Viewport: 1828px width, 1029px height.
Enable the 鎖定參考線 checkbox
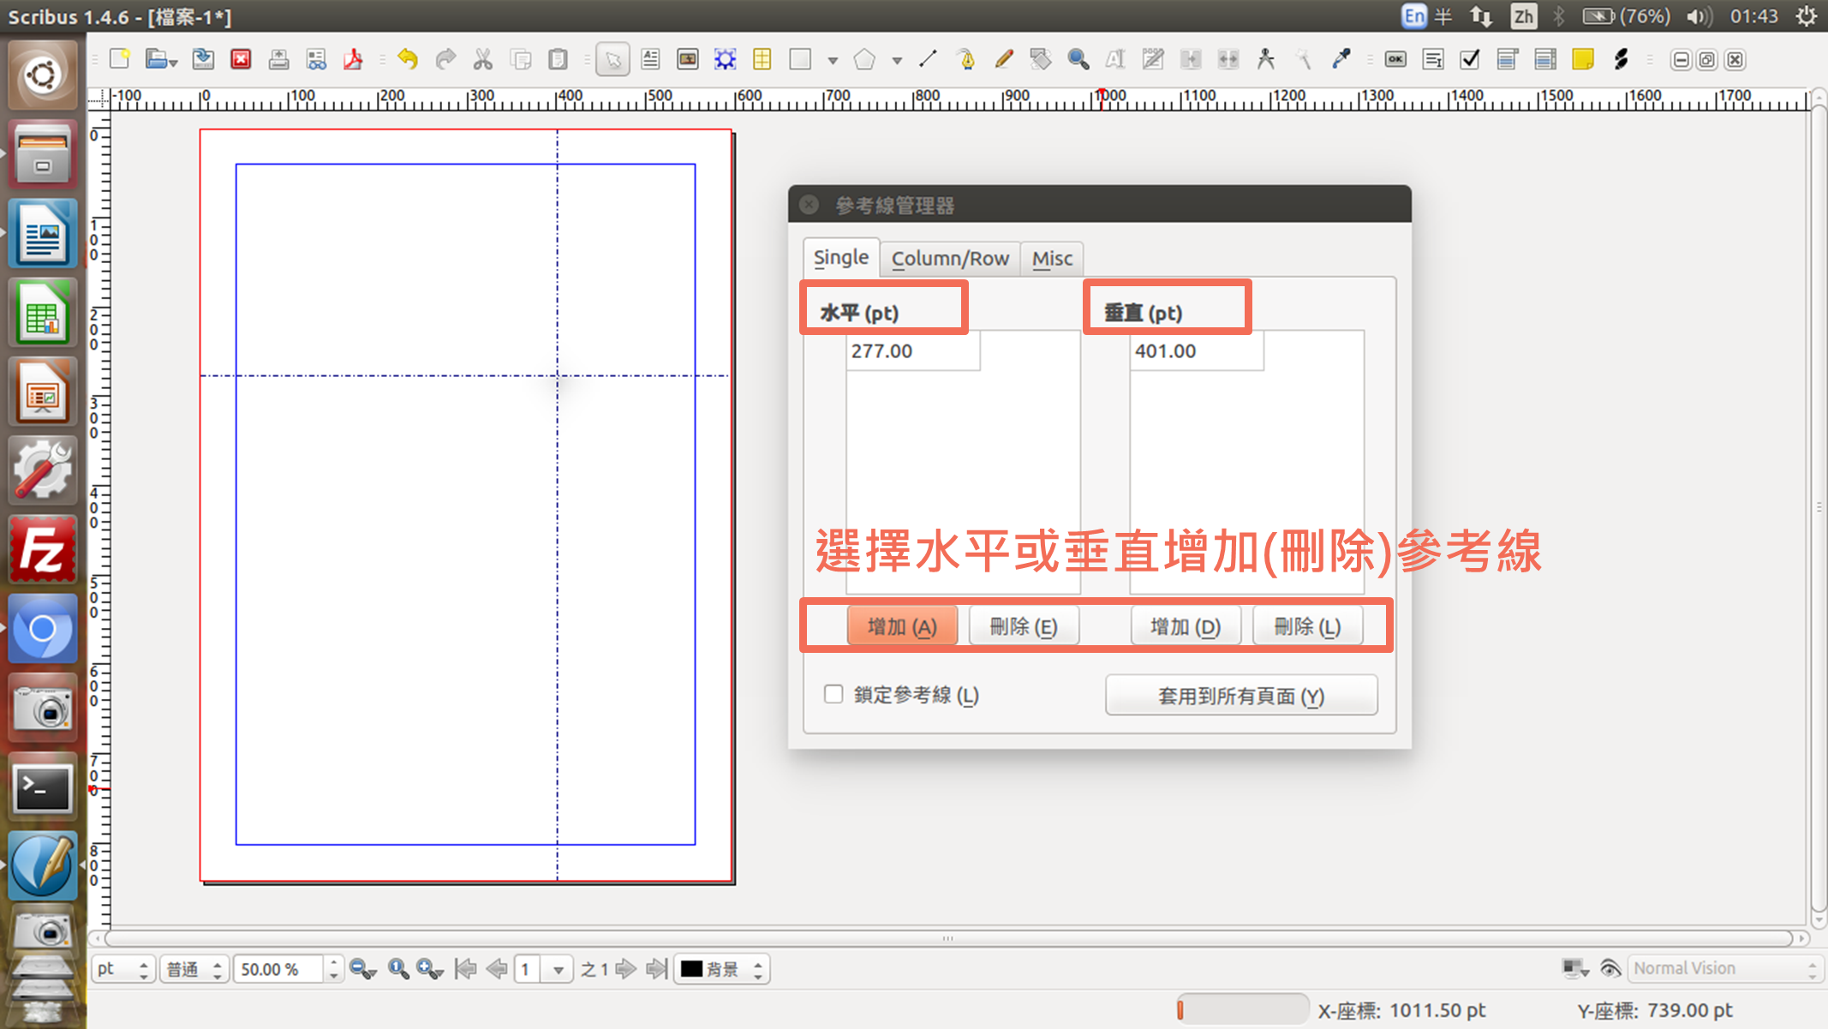pos(833,694)
